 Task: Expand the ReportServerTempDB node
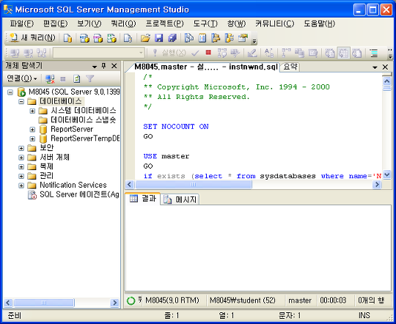(x=32, y=139)
